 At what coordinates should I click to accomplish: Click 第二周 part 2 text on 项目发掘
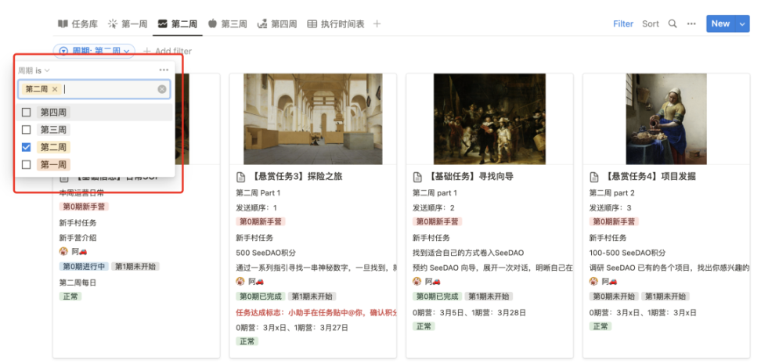point(612,193)
